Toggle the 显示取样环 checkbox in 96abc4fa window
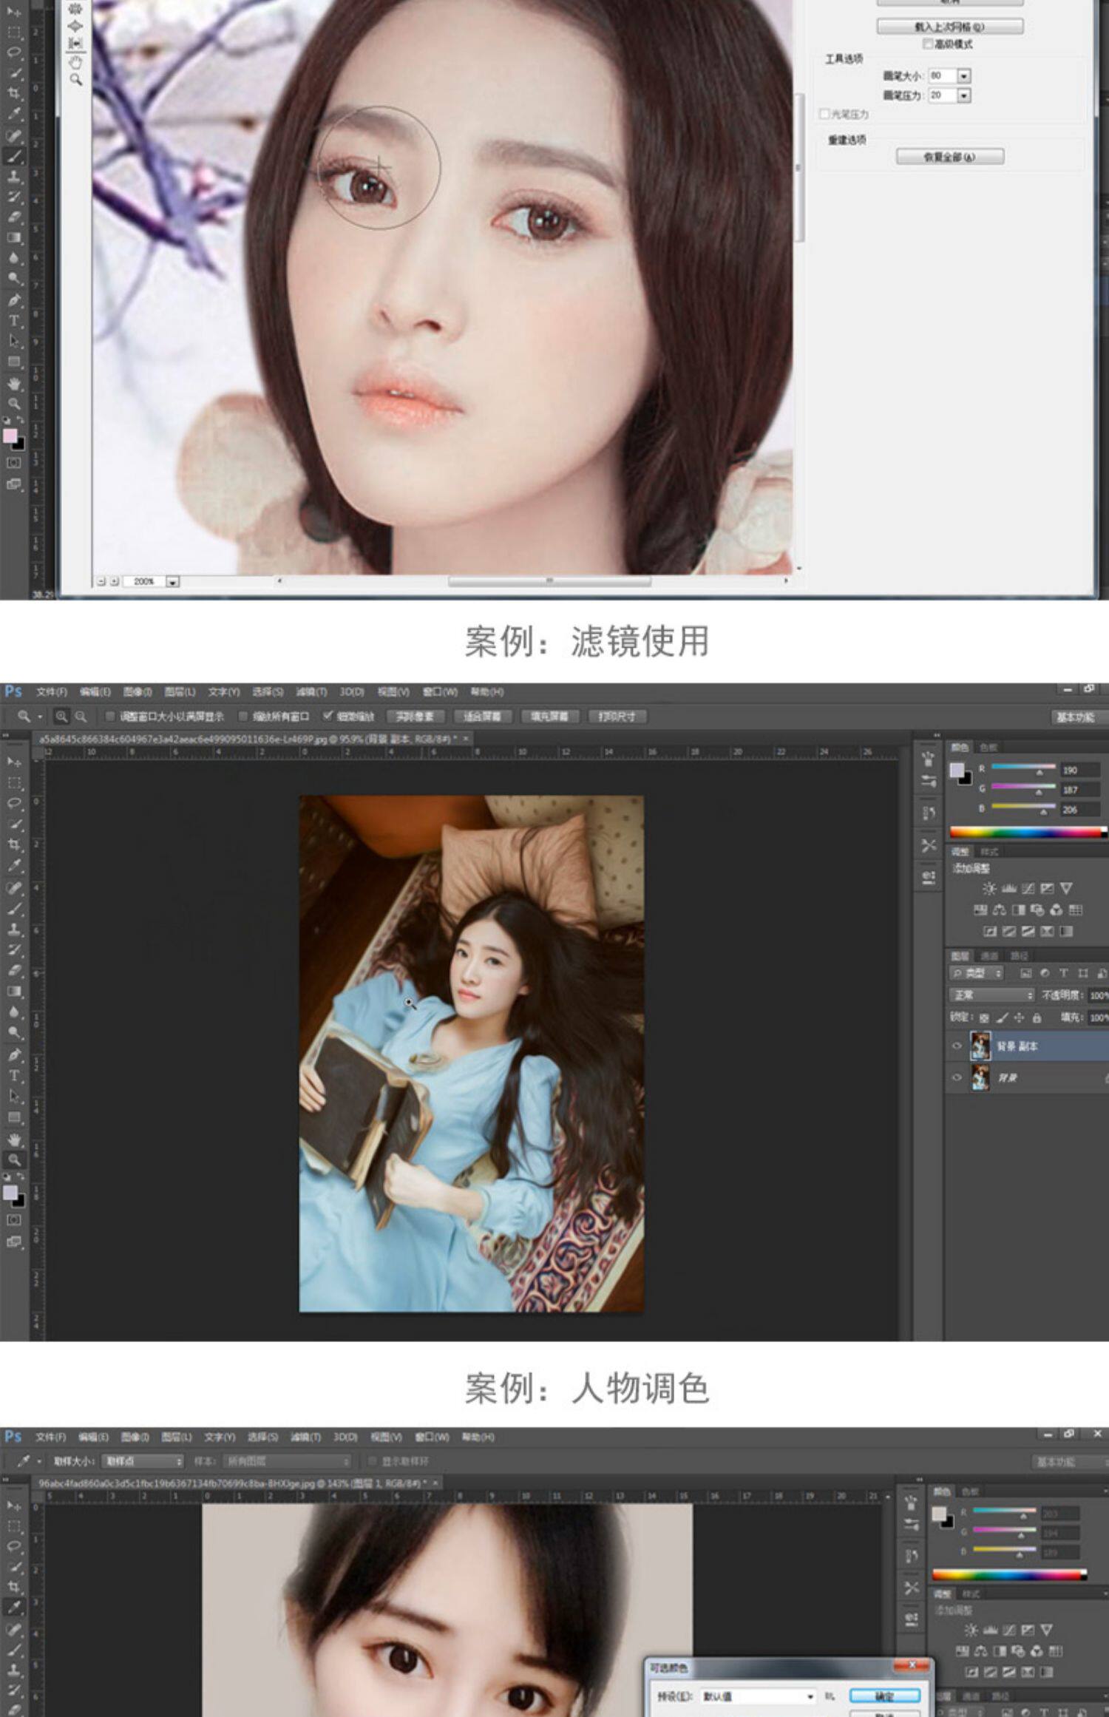The height and width of the screenshot is (1717, 1109). 373,1460
